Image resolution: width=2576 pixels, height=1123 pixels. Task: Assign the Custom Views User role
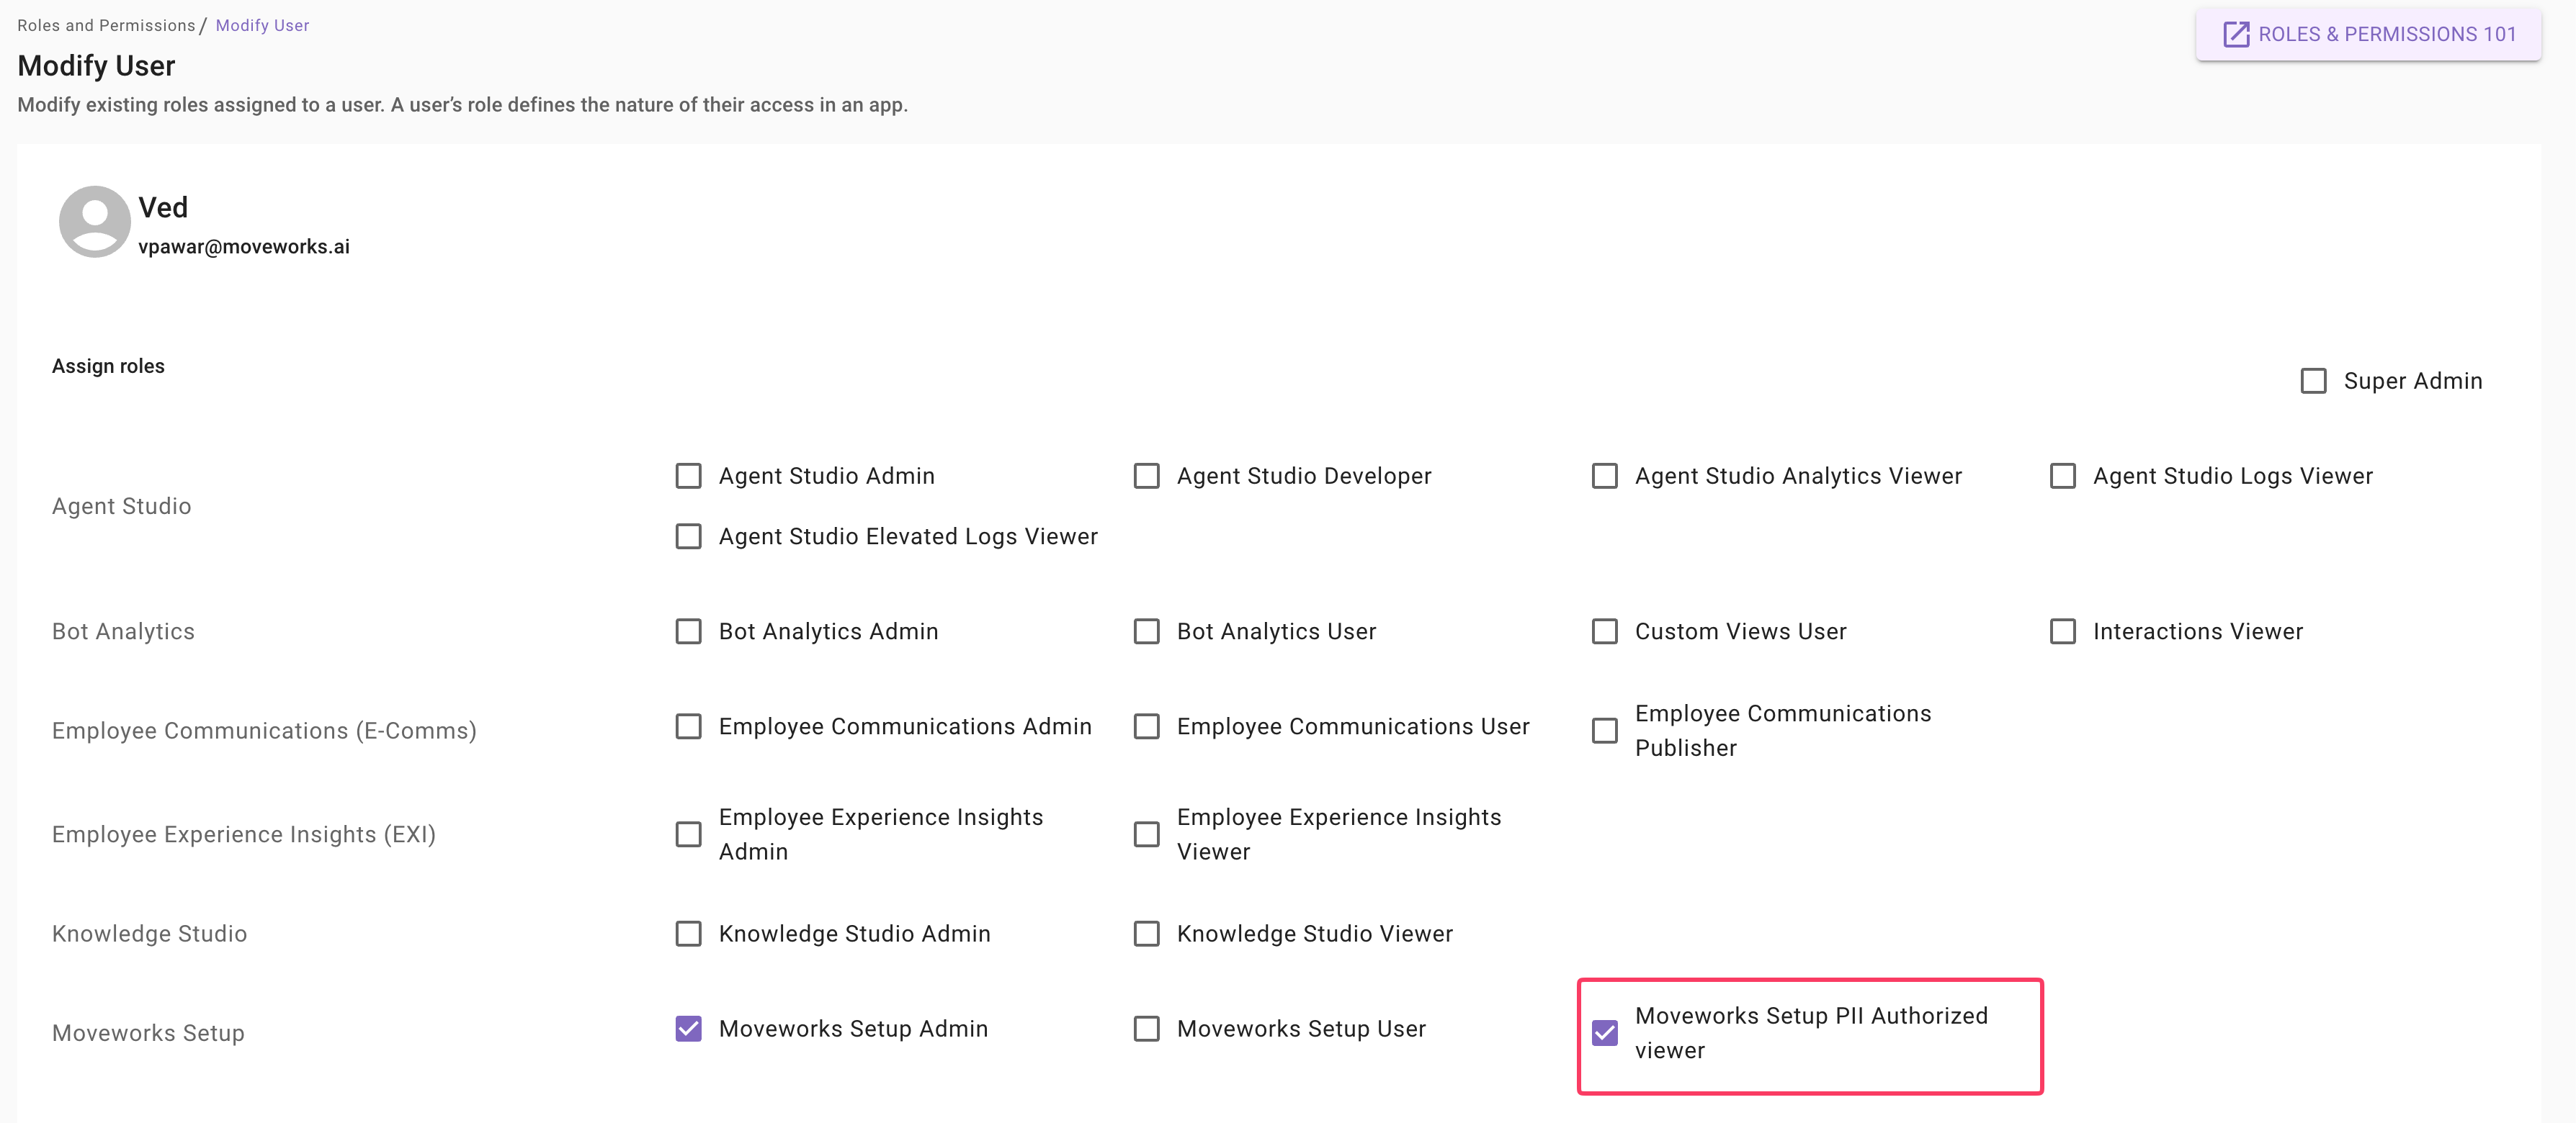pyautogui.click(x=1604, y=631)
